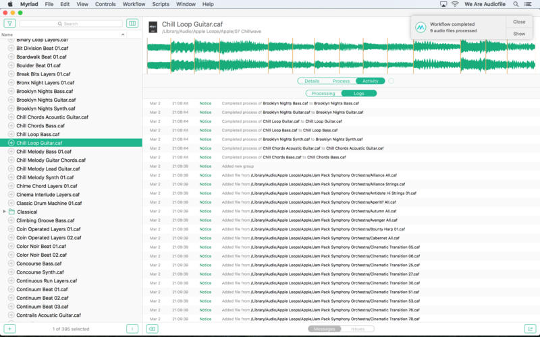
Task: Click the 'Added new group' log entry
Action: (x=238, y=166)
